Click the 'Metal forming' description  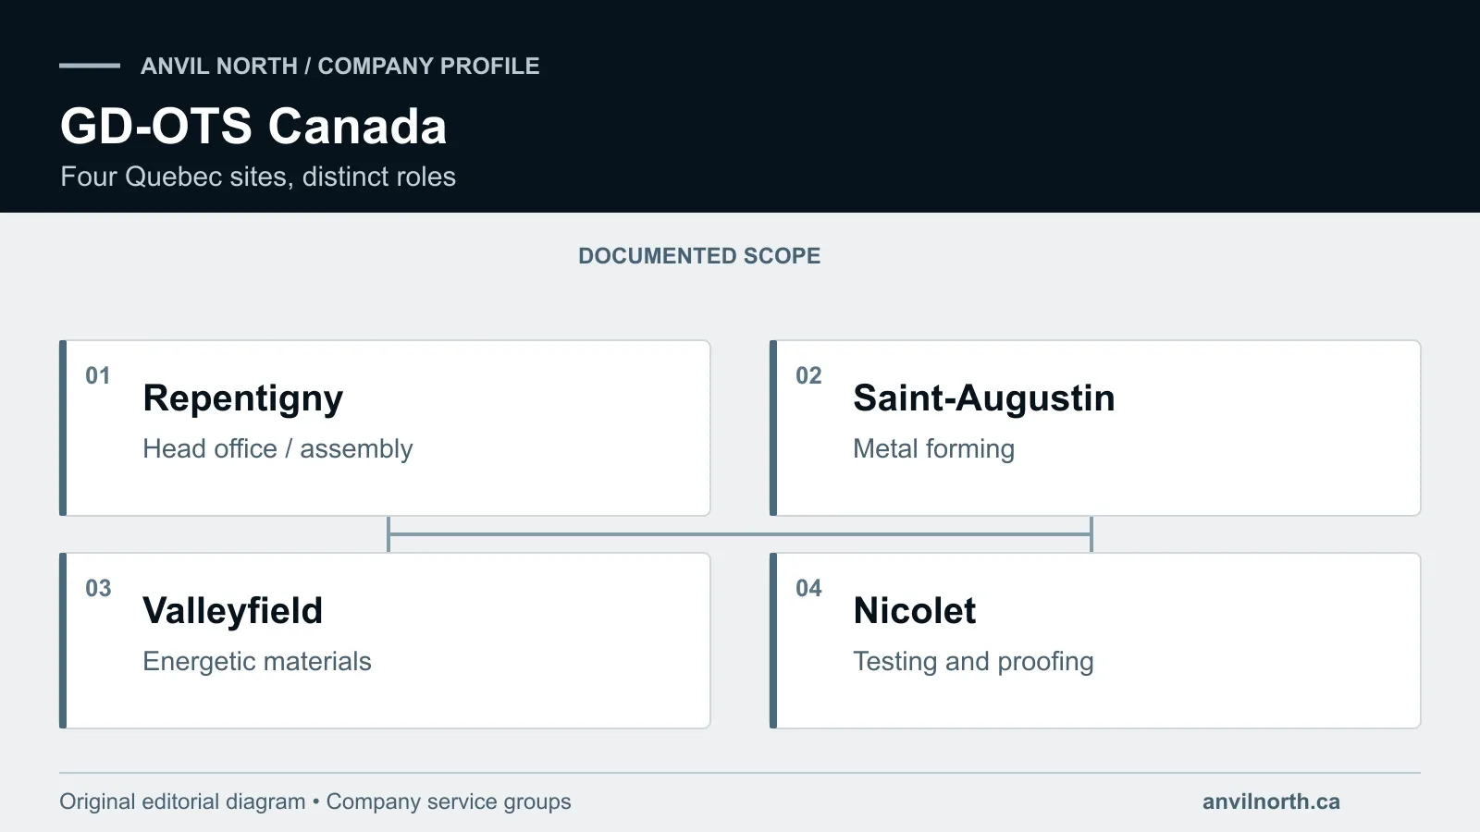pos(934,448)
